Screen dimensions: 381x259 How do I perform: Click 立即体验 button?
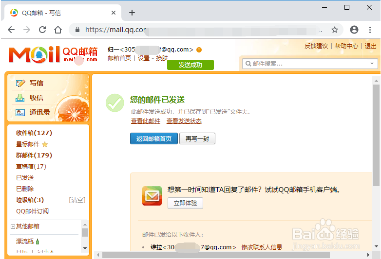click(x=185, y=203)
